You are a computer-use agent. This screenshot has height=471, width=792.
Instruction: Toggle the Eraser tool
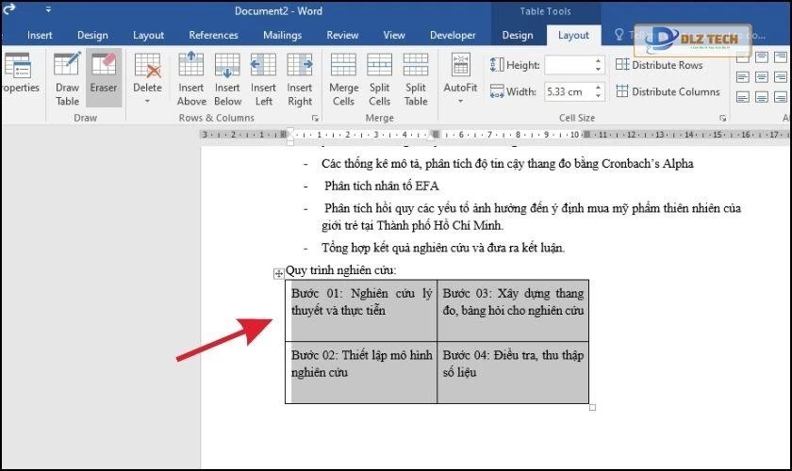(x=104, y=78)
